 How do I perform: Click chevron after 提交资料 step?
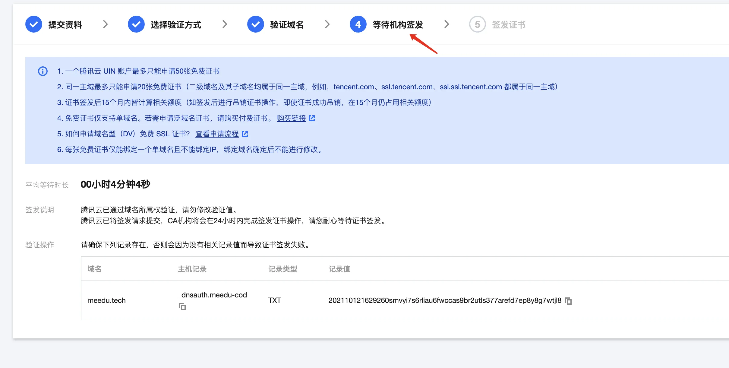(105, 24)
